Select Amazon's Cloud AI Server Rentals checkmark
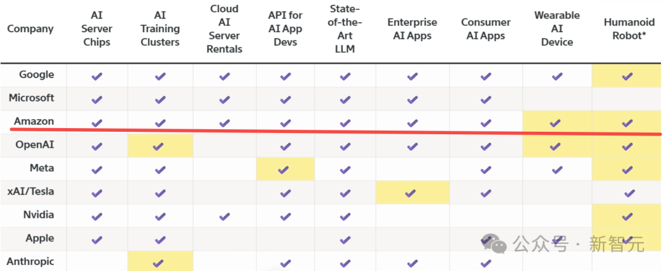Viewport: 666px width, 271px height. coord(224,123)
